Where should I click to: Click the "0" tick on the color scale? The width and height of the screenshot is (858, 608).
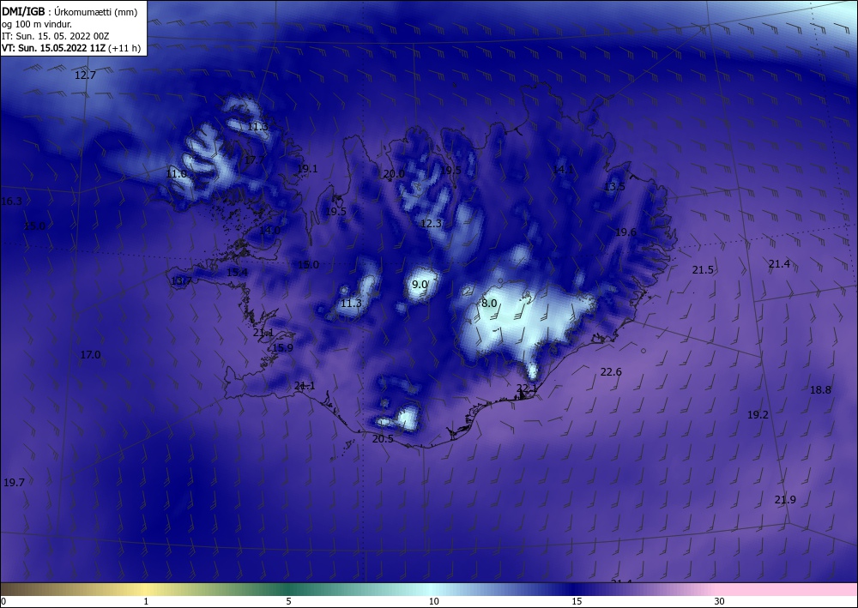point(3,602)
